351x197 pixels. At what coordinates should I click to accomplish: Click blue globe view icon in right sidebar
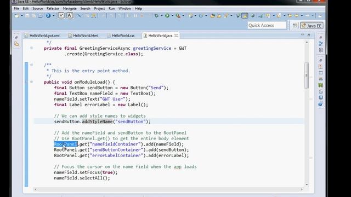click(x=320, y=104)
